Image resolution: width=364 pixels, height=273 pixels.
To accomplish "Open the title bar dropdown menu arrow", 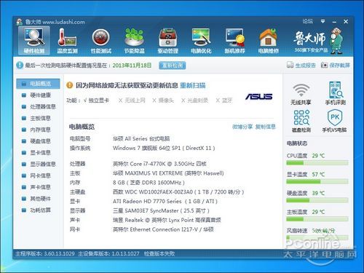I will point(323,21).
